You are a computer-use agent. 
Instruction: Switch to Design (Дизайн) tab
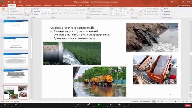point(28,5)
